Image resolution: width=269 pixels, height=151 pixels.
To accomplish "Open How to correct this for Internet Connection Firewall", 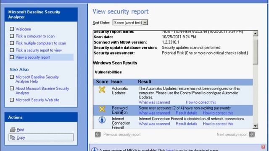I will pos(218,124).
